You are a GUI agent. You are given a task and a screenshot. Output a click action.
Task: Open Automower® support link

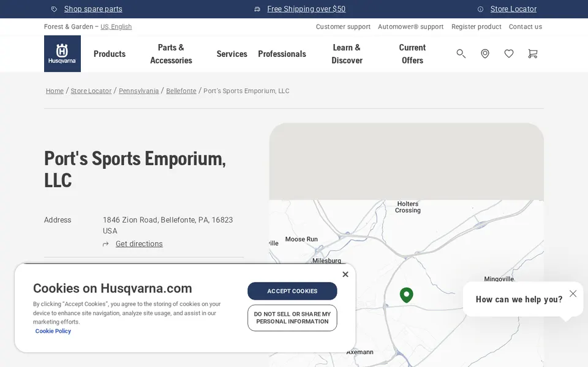pos(410,26)
